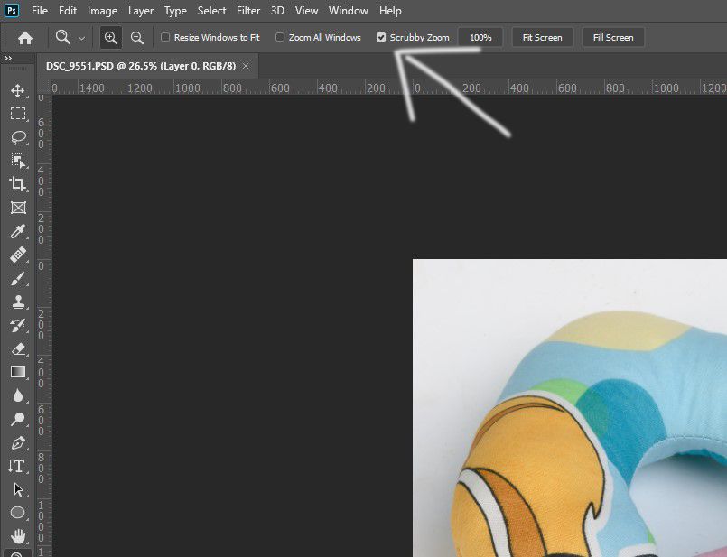Click the pillow photo on the canvas
727x557 pixels.
(x=570, y=408)
